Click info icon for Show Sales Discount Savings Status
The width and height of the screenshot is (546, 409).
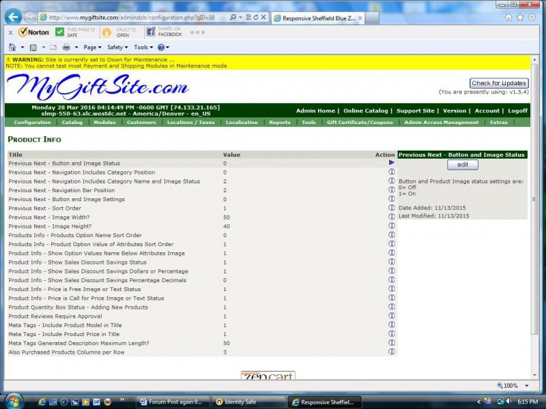click(392, 262)
